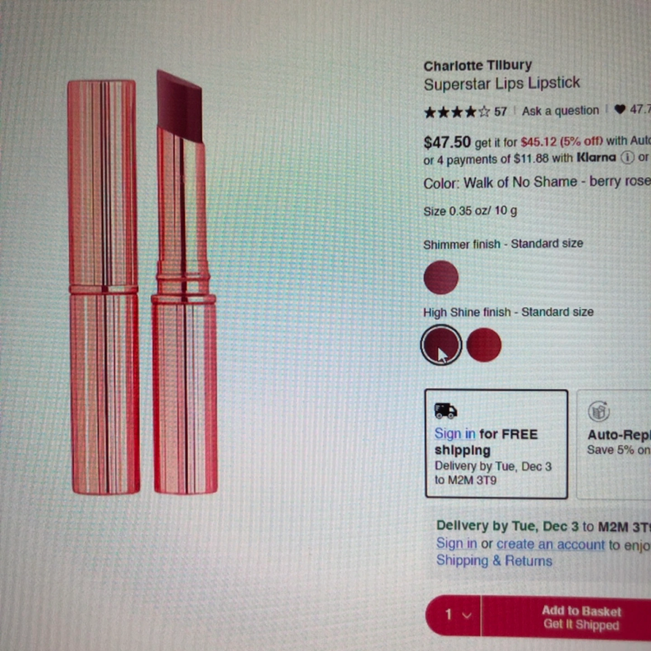
Task: Select the Shimmer finish berry swatch
Action: 441,277
